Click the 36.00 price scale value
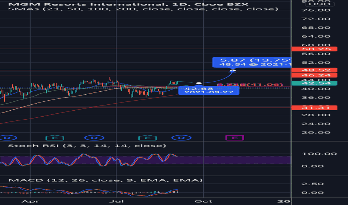 click(x=316, y=98)
